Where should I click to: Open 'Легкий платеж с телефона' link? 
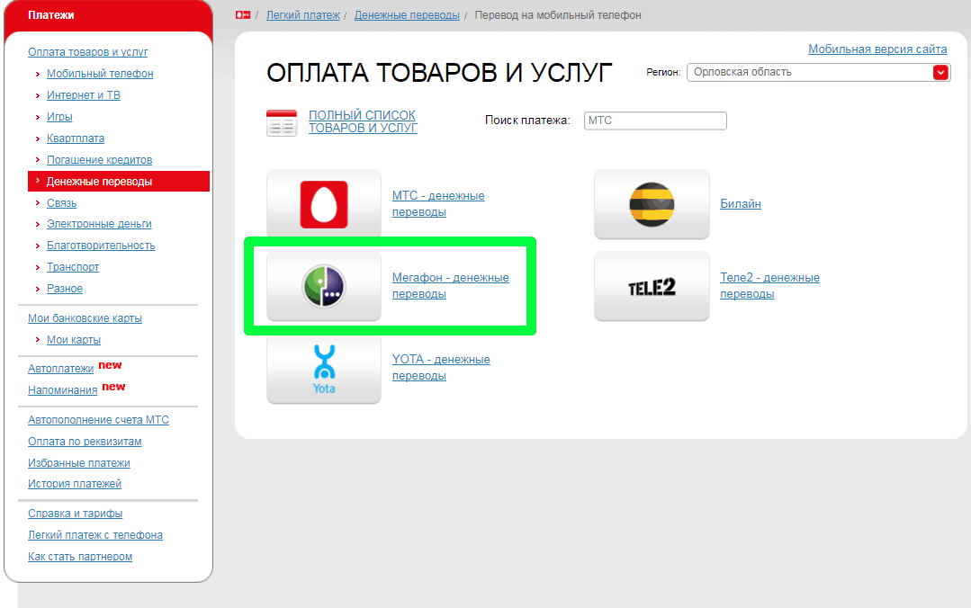tap(95, 535)
